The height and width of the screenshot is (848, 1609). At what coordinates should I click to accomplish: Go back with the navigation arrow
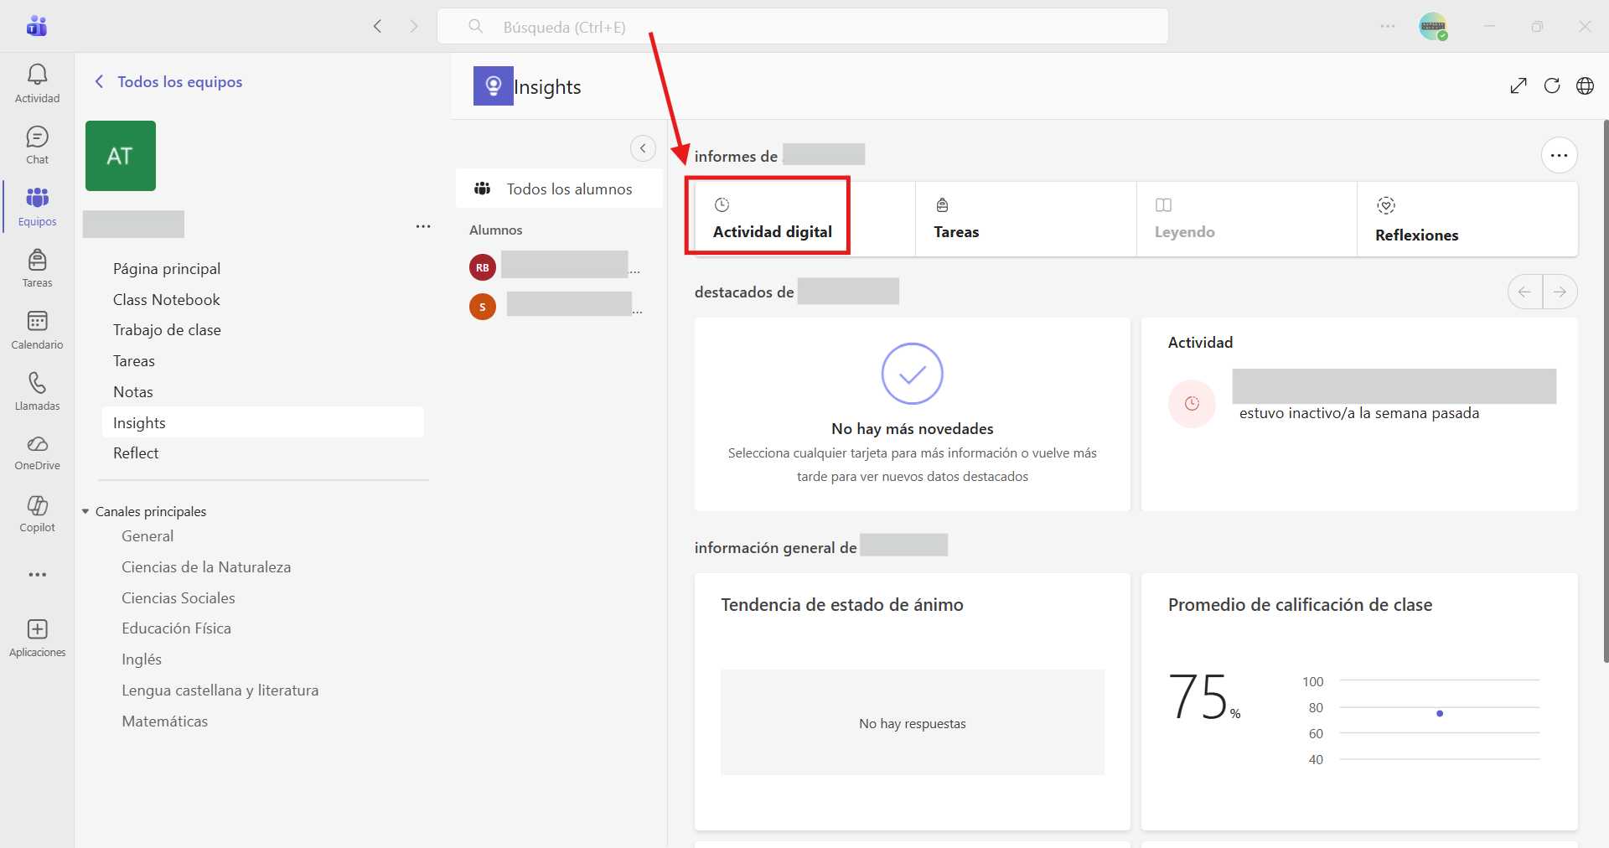[x=378, y=26]
